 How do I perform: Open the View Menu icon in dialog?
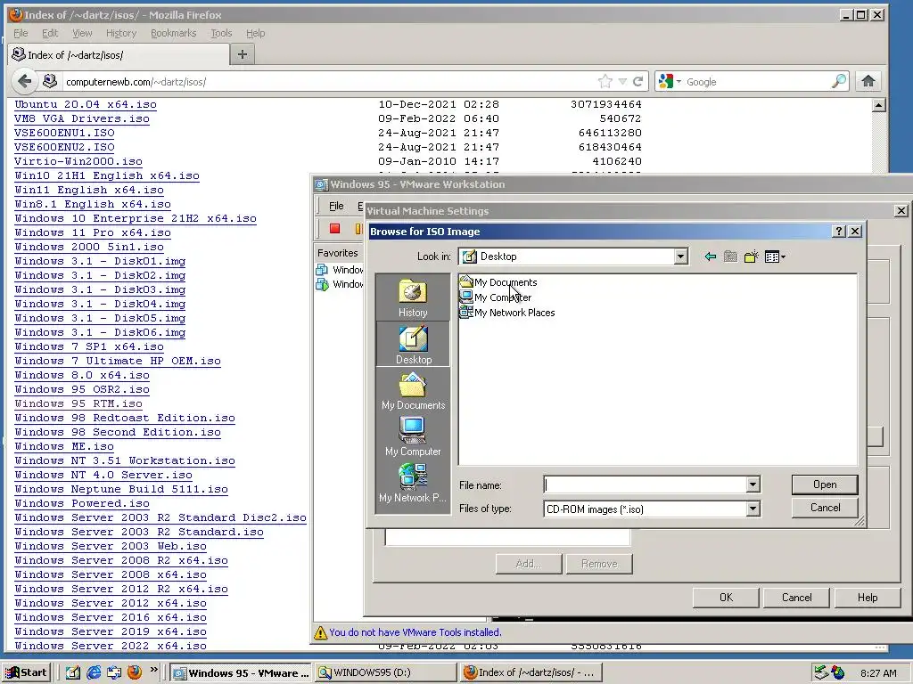pyautogui.click(x=775, y=256)
